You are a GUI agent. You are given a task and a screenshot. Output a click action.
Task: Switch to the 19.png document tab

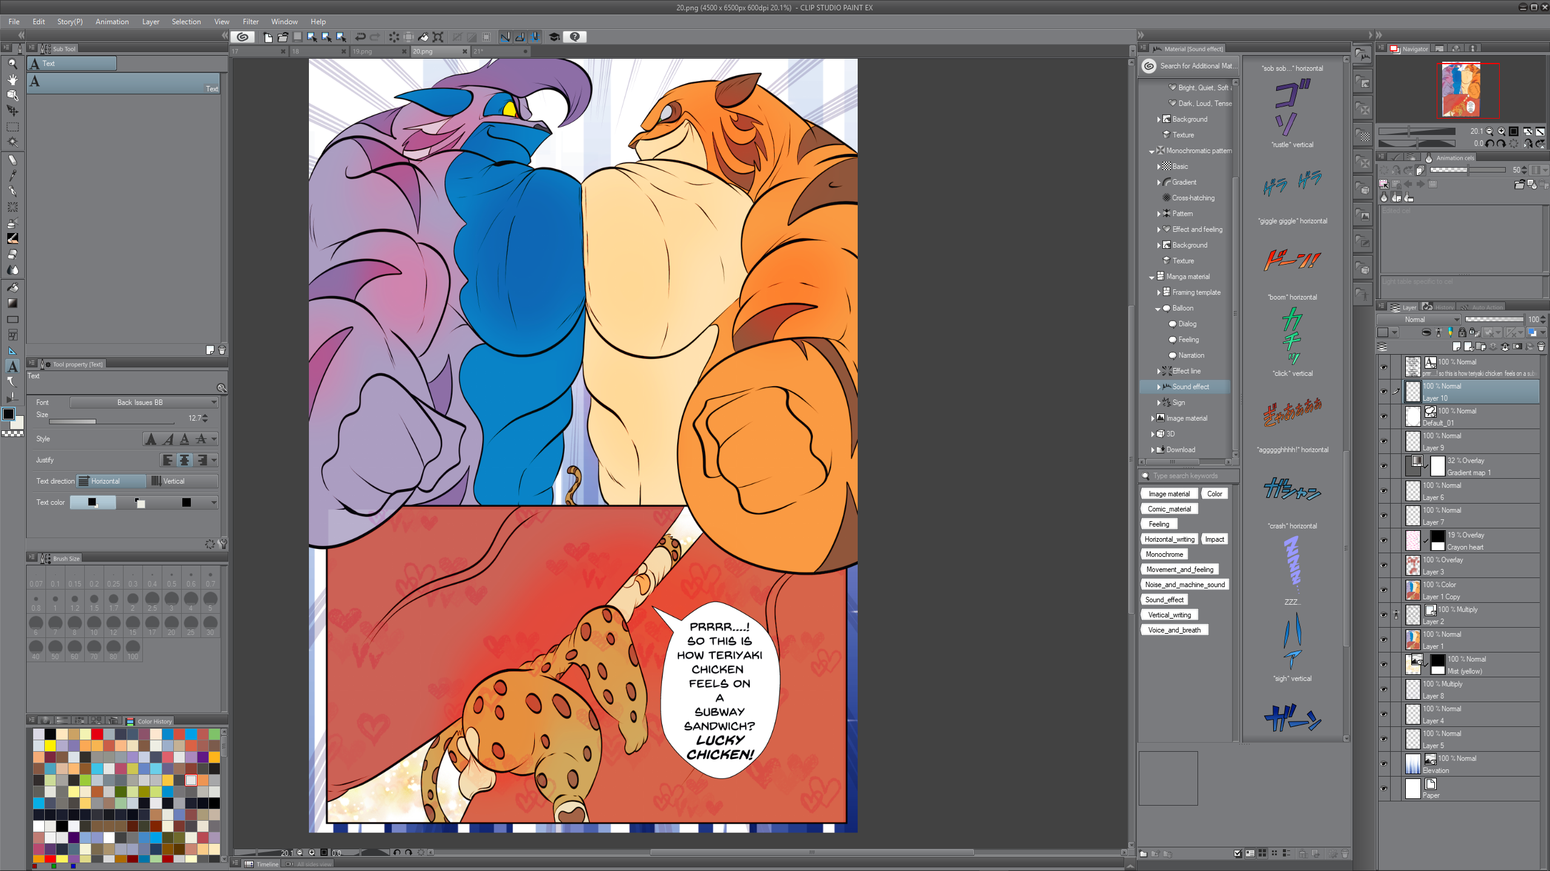point(369,51)
